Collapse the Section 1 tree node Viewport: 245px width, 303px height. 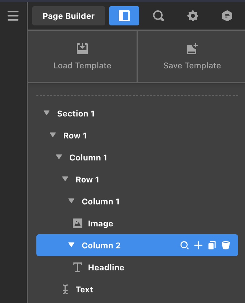[47, 113]
